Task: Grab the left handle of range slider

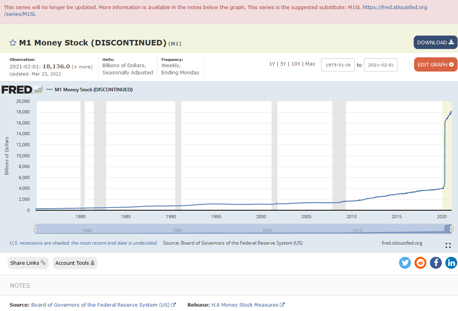Action: (35, 229)
